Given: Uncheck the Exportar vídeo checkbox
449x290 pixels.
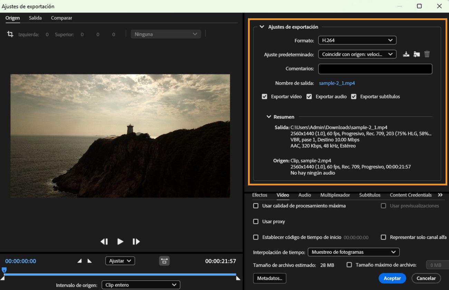Looking at the screenshot, I should point(265,97).
